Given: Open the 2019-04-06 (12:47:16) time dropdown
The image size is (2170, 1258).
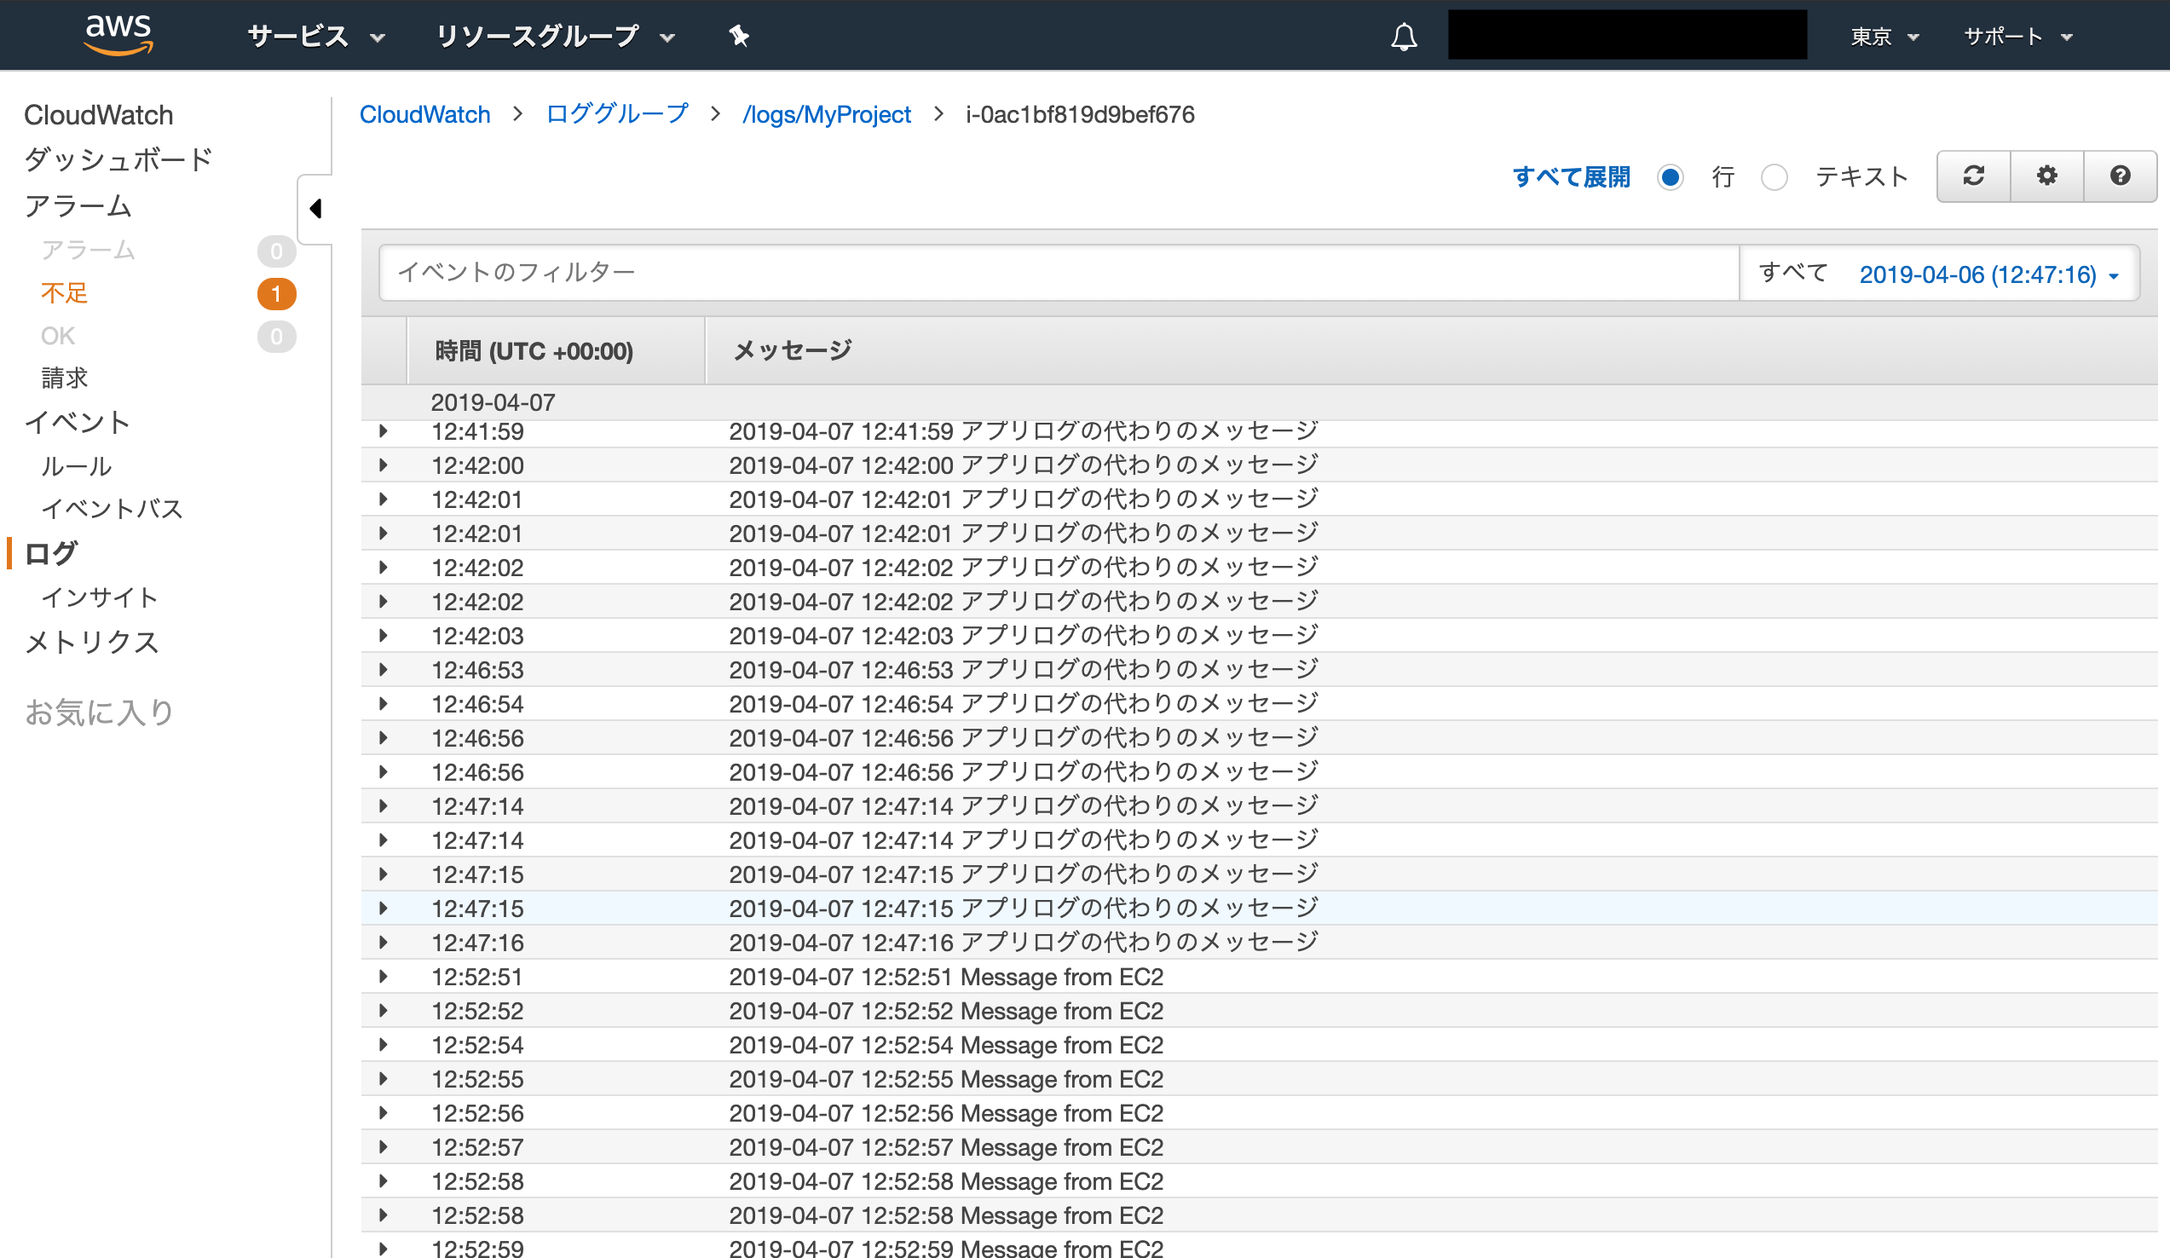Looking at the screenshot, I should [x=1988, y=274].
